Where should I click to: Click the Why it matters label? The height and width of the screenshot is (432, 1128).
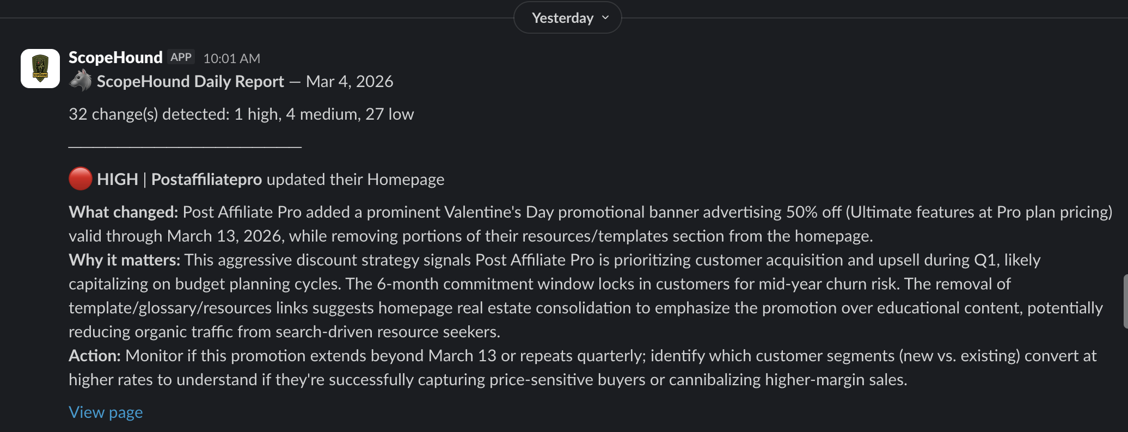(124, 260)
